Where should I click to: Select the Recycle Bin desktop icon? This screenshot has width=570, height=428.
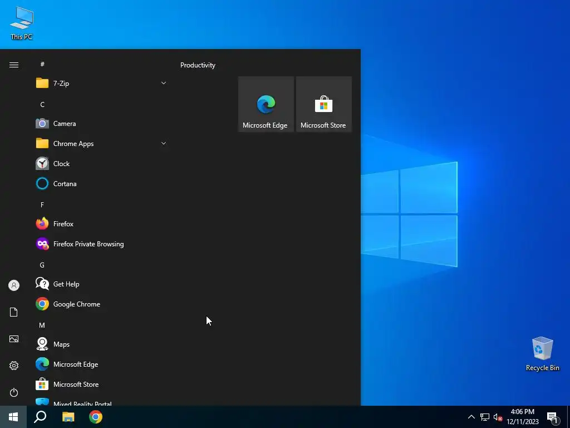pyautogui.click(x=542, y=354)
